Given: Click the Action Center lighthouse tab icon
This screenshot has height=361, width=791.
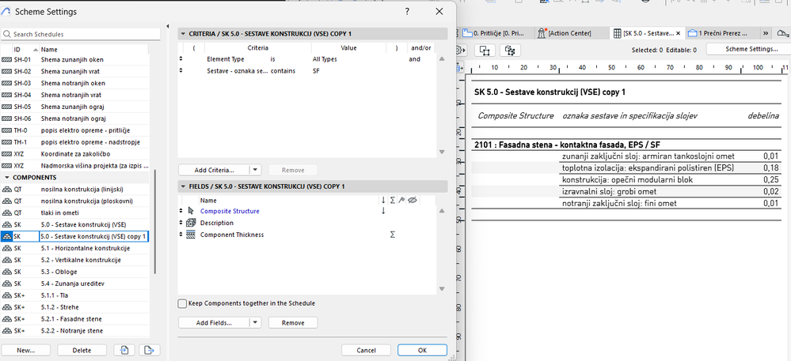Looking at the screenshot, I should point(542,33).
